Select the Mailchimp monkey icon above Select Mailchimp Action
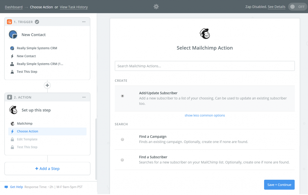308x195 pixels. tap(205, 34)
